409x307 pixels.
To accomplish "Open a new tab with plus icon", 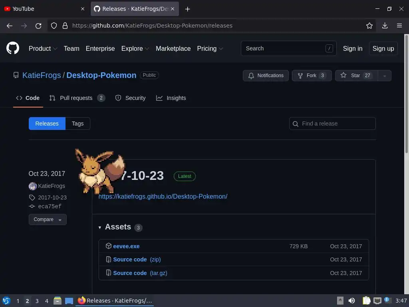I will pos(187,9).
